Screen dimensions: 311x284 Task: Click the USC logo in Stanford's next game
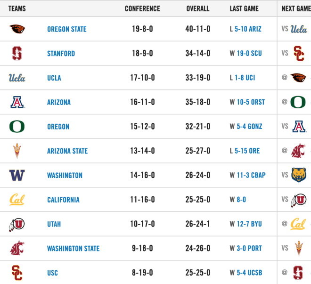tap(299, 54)
